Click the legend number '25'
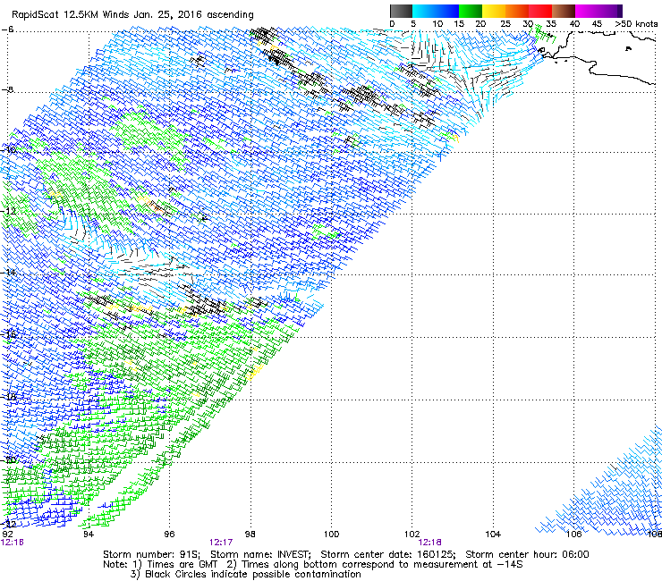 click(x=505, y=24)
